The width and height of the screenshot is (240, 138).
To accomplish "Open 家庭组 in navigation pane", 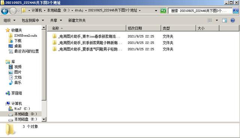I will tap(16, 93).
